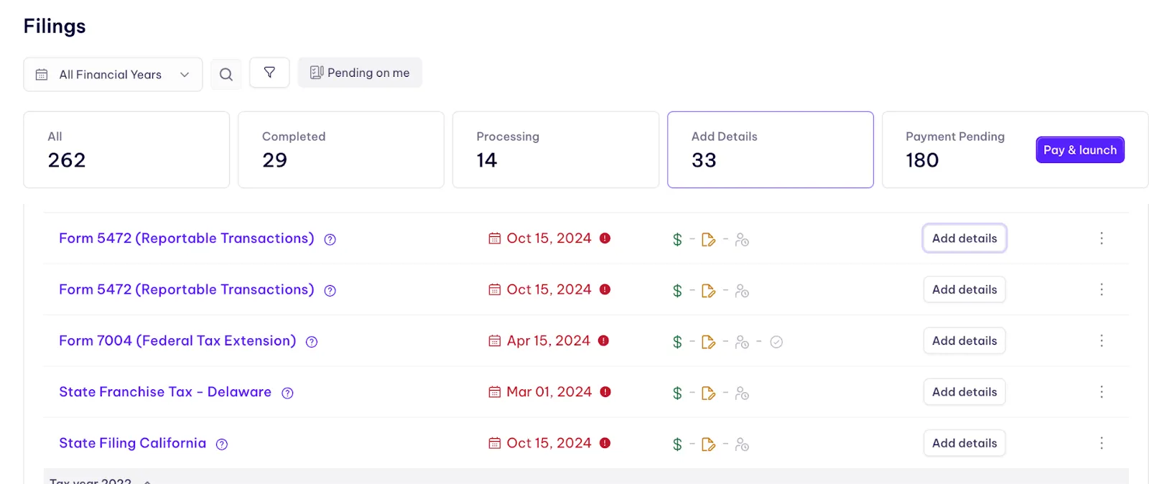Click the check-circle status icon on Form 7004 row
1149x484 pixels.
pyautogui.click(x=776, y=342)
